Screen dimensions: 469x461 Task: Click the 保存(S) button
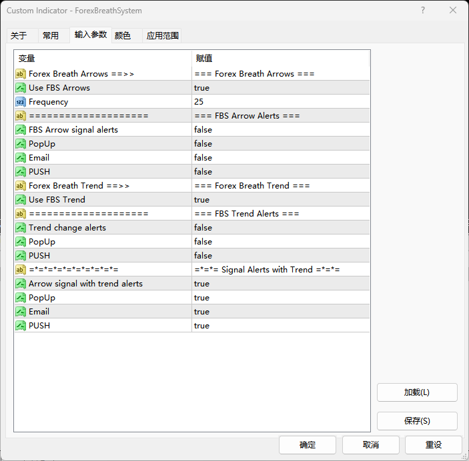tap(417, 421)
